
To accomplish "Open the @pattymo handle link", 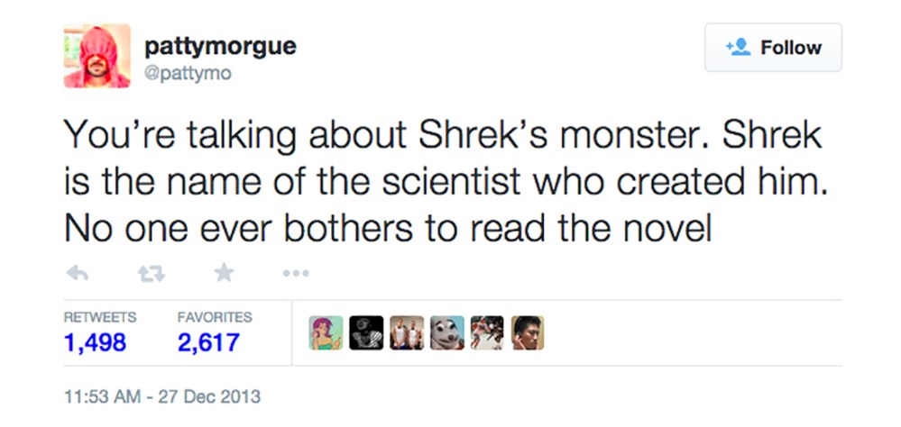I will click(188, 75).
